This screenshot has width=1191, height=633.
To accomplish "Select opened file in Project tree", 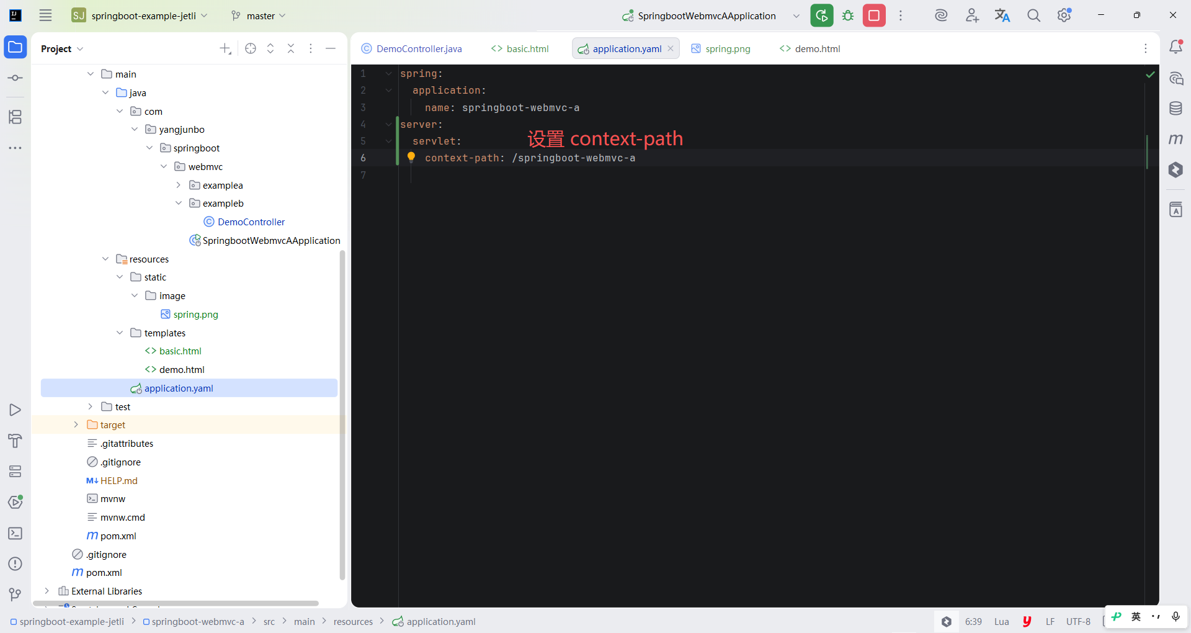I will (251, 48).
